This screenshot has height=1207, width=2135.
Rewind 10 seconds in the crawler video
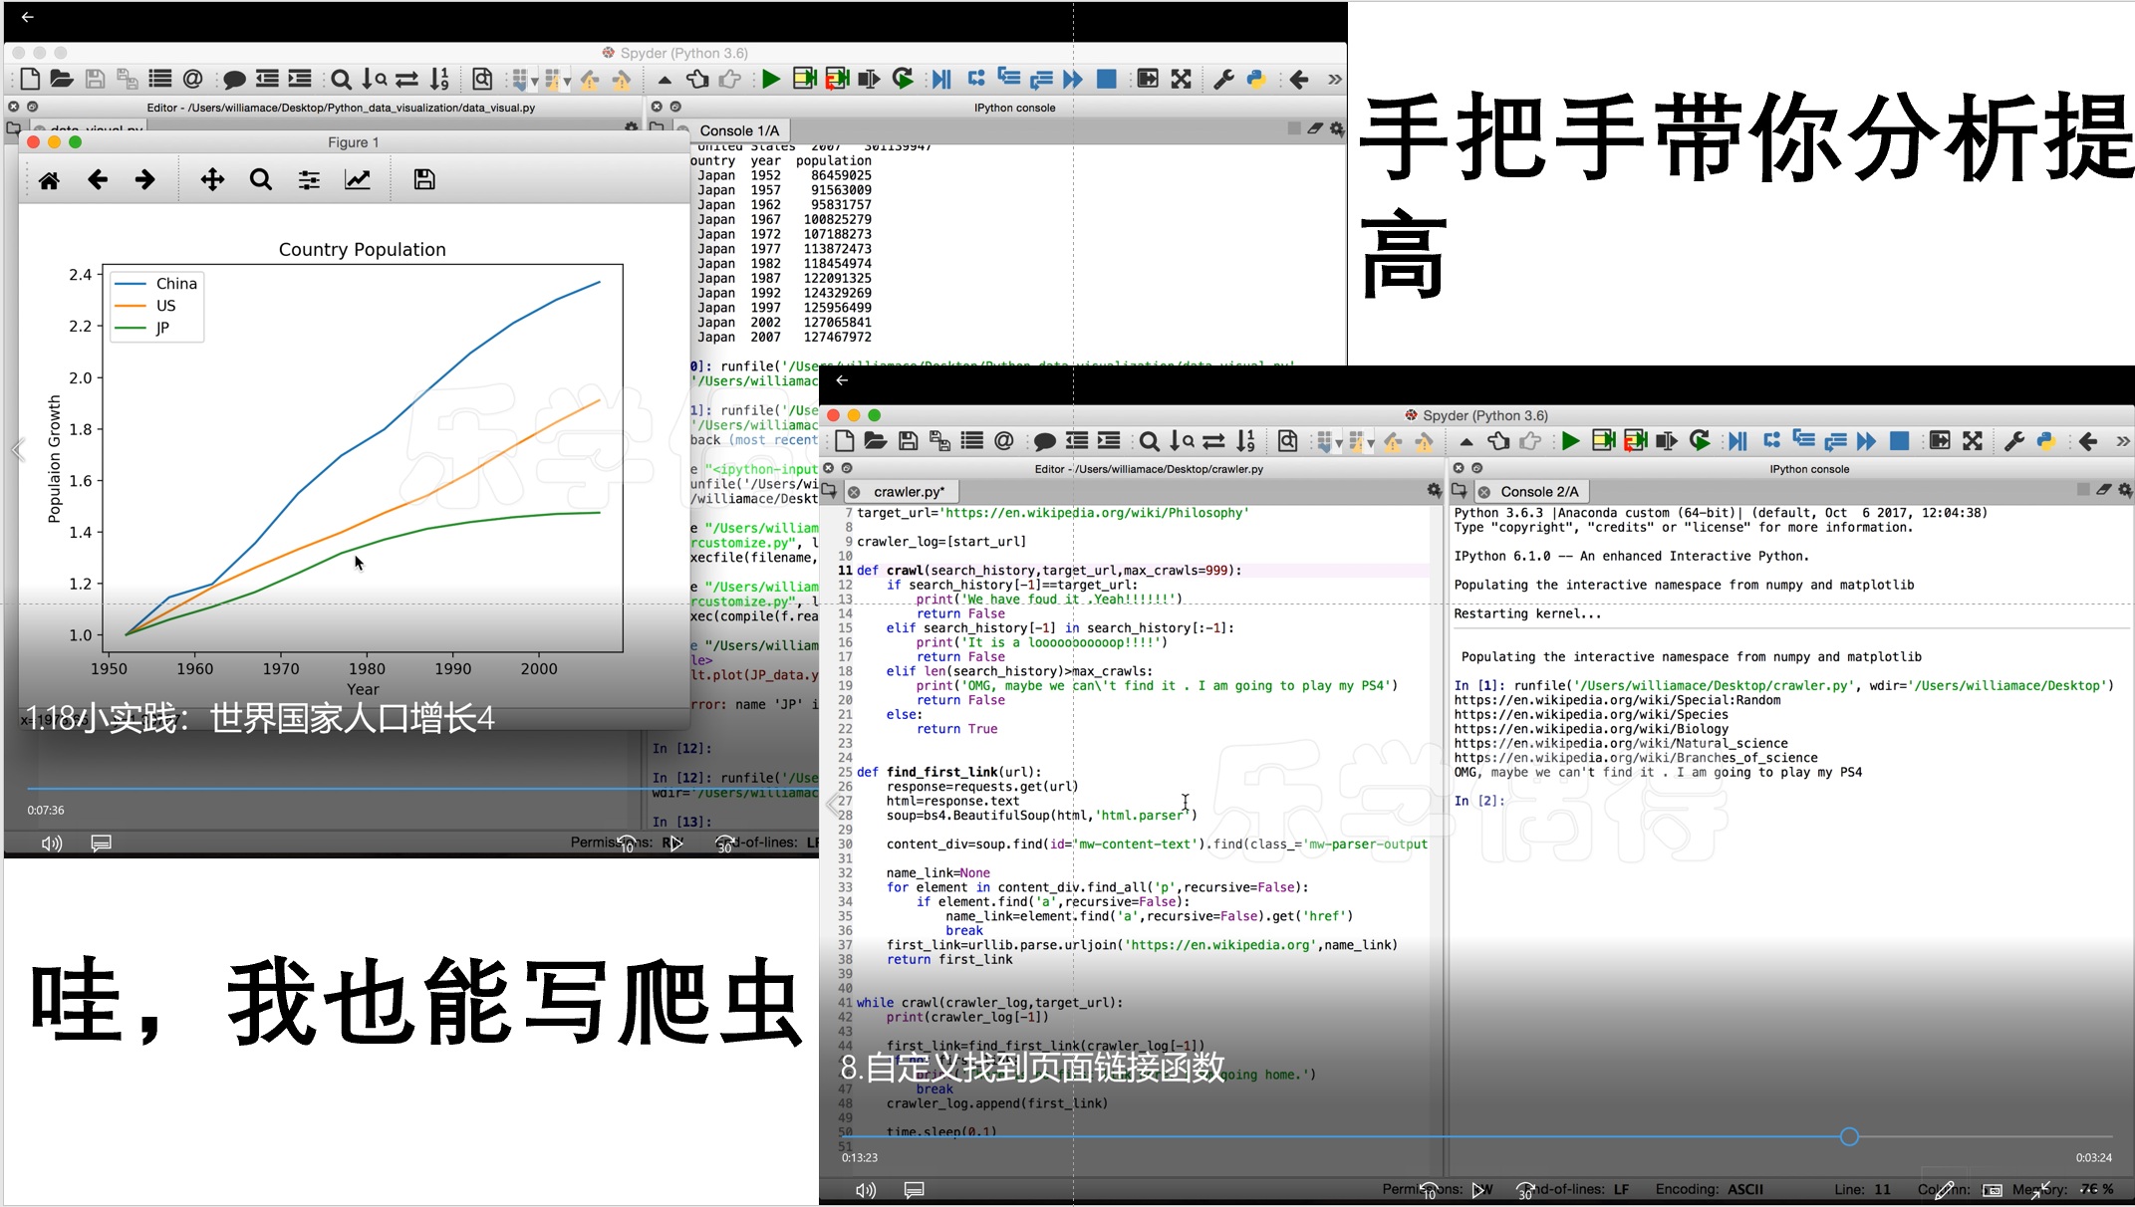click(1430, 1190)
